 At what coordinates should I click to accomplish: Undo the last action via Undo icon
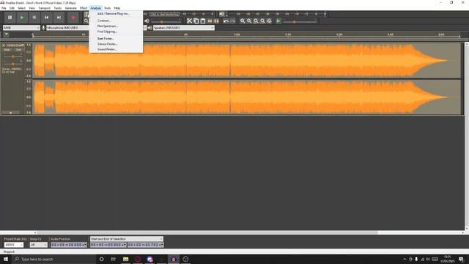(226, 21)
